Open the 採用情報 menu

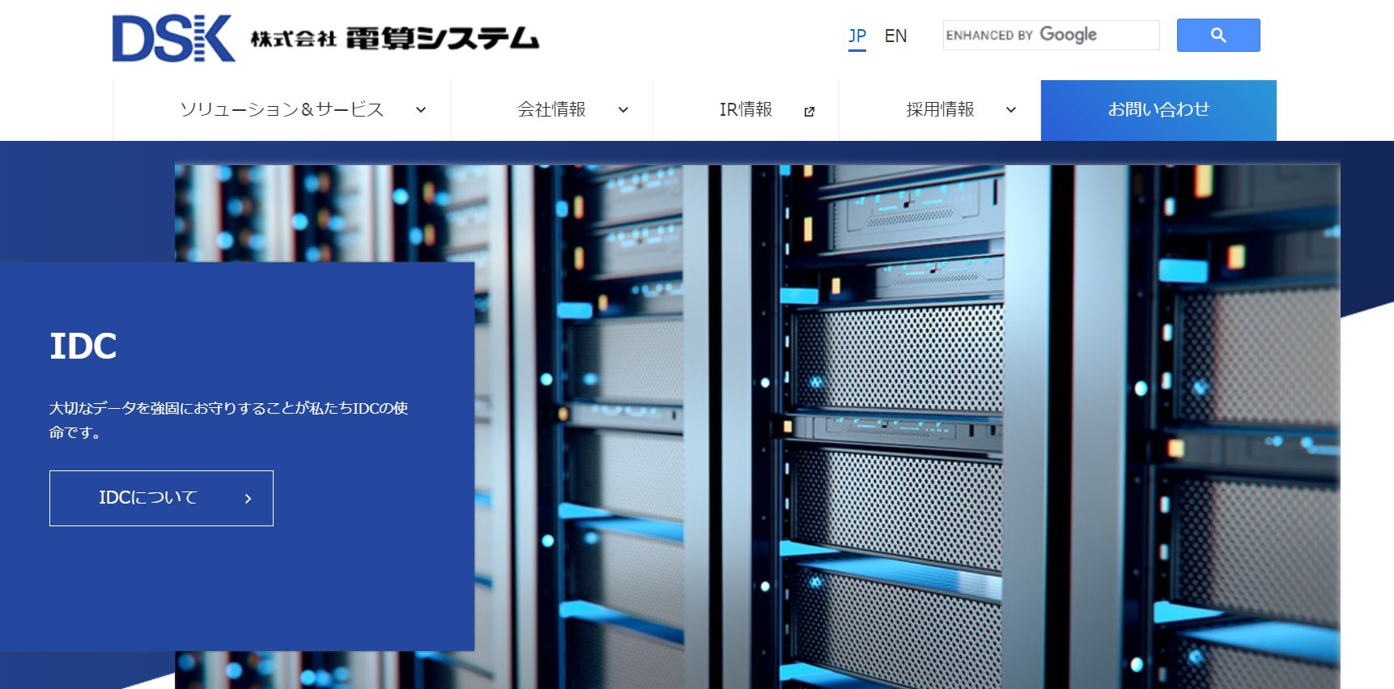(x=940, y=110)
